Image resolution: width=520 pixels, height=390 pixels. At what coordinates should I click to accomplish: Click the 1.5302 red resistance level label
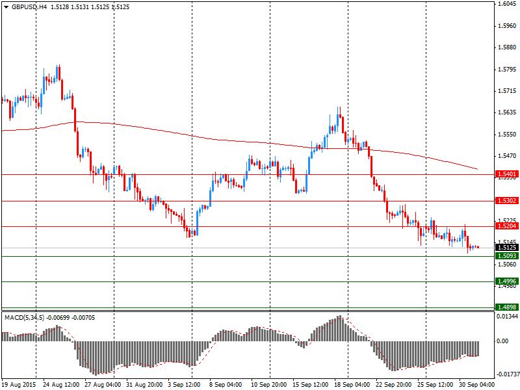point(506,201)
